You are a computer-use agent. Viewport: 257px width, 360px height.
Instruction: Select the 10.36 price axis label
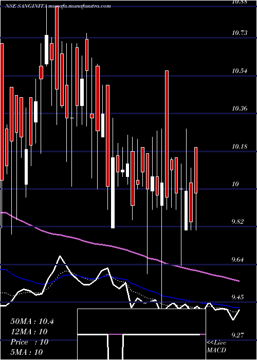pos(240,109)
